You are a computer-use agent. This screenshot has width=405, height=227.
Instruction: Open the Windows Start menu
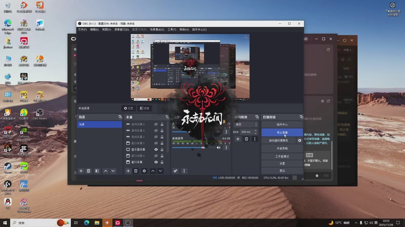point(5,222)
